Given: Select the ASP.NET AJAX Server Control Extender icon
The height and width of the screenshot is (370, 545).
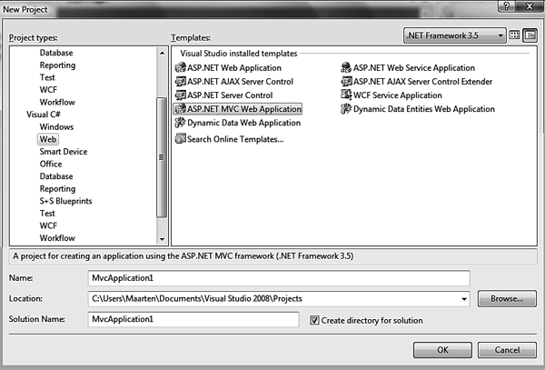Looking at the screenshot, I should click(x=346, y=82).
